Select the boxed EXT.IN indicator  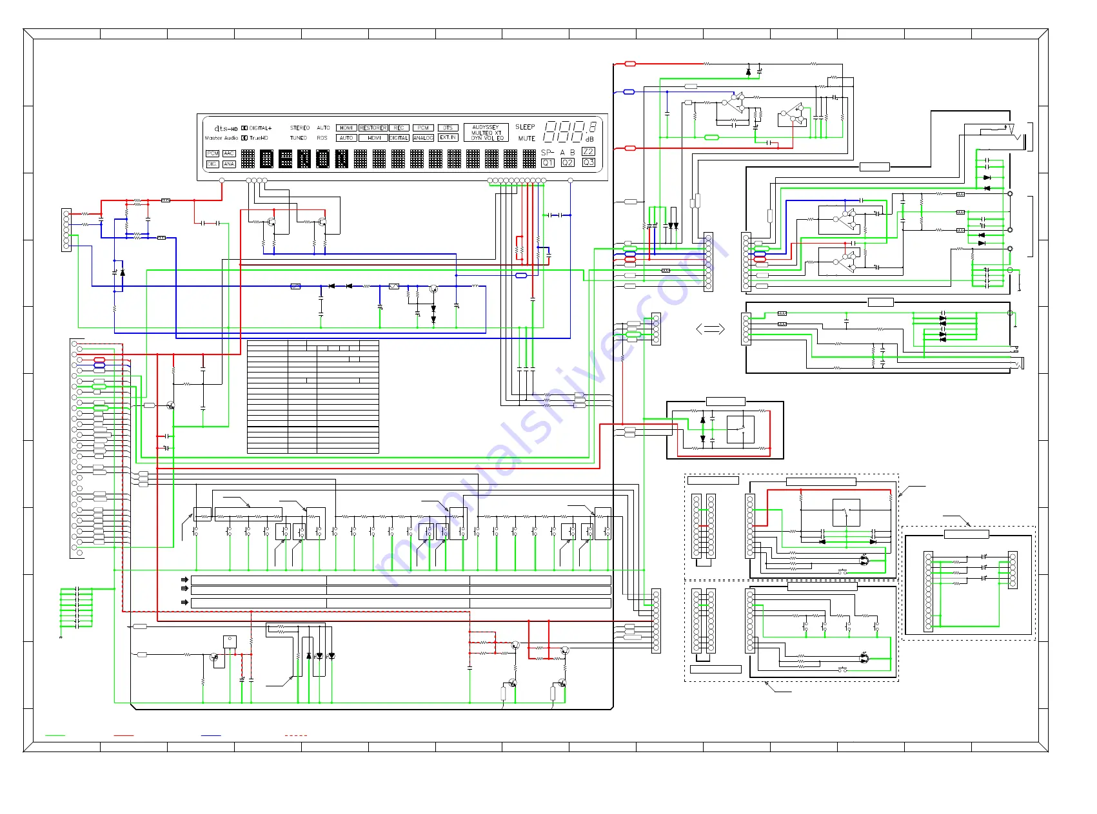pos(448,137)
